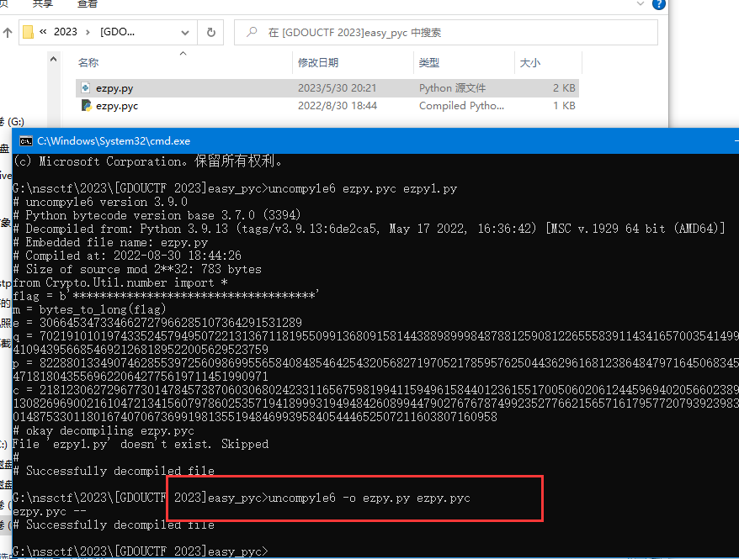739x559 pixels.
Task: Open the 查看 ribbon tab
Action: pos(87,3)
